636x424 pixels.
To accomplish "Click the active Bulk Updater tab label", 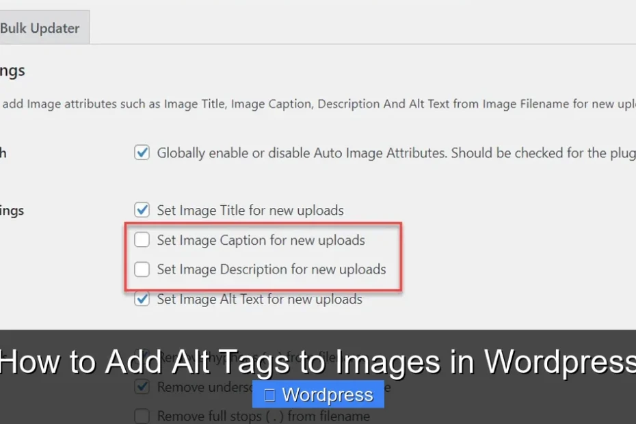I will point(39,28).
